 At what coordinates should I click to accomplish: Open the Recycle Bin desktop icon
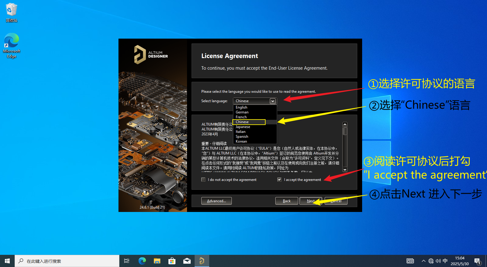tap(12, 13)
